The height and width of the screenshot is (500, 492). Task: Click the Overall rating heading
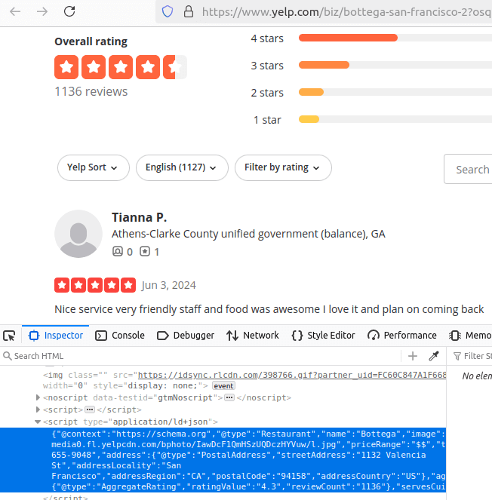[x=91, y=41]
